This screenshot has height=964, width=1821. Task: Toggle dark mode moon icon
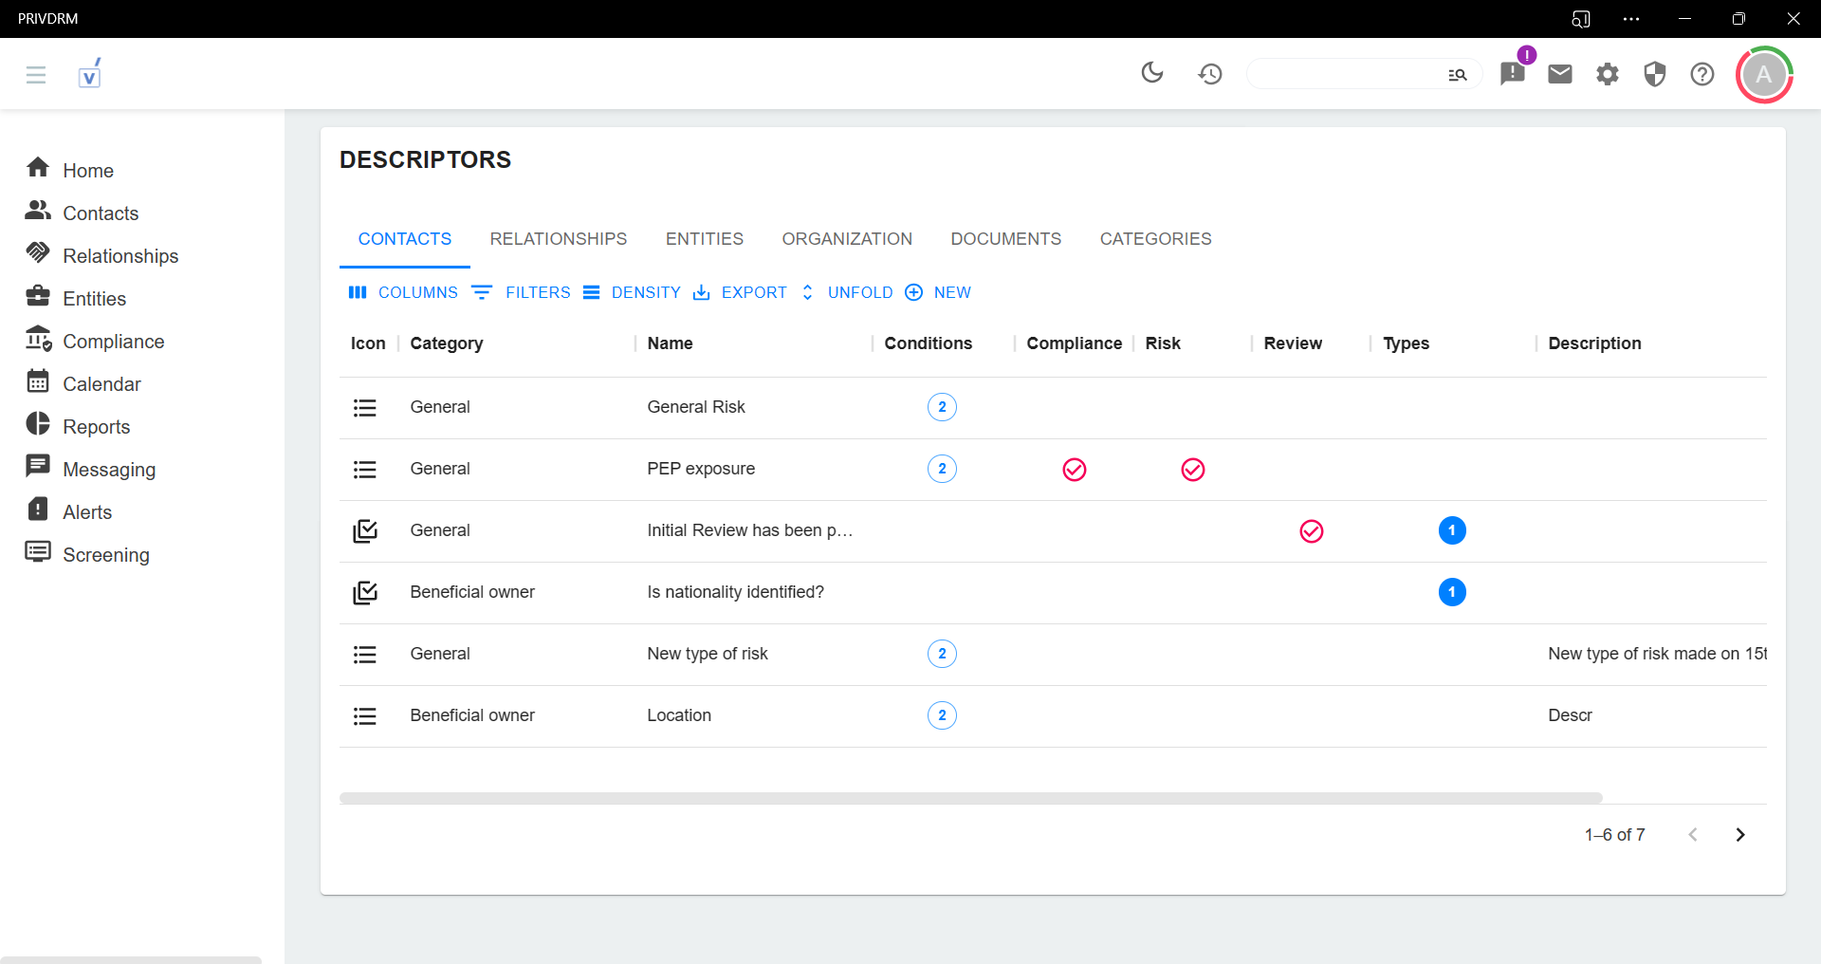(x=1152, y=73)
